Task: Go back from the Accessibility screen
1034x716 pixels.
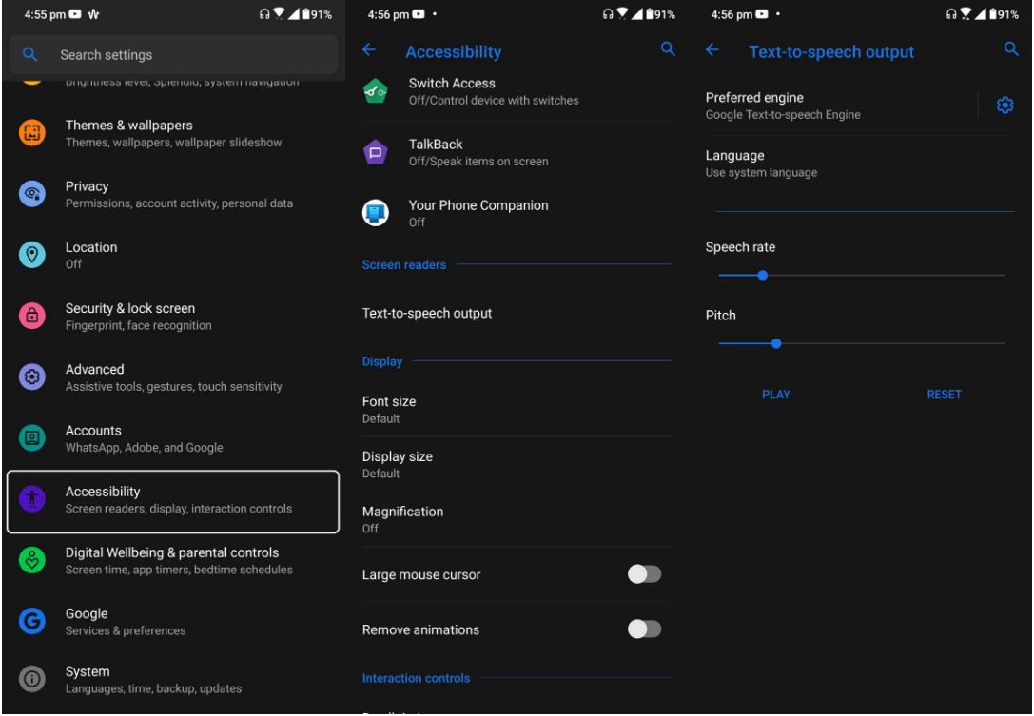Action: point(369,50)
